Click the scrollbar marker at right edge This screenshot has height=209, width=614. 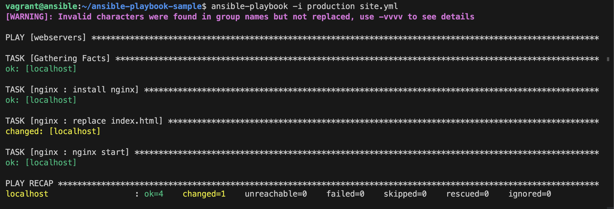click(x=608, y=59)
